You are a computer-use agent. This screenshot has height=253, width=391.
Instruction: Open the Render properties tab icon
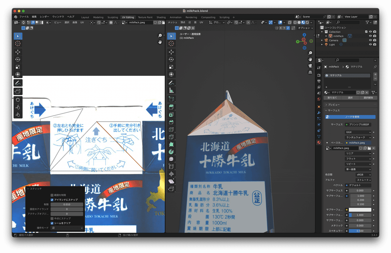319,76
